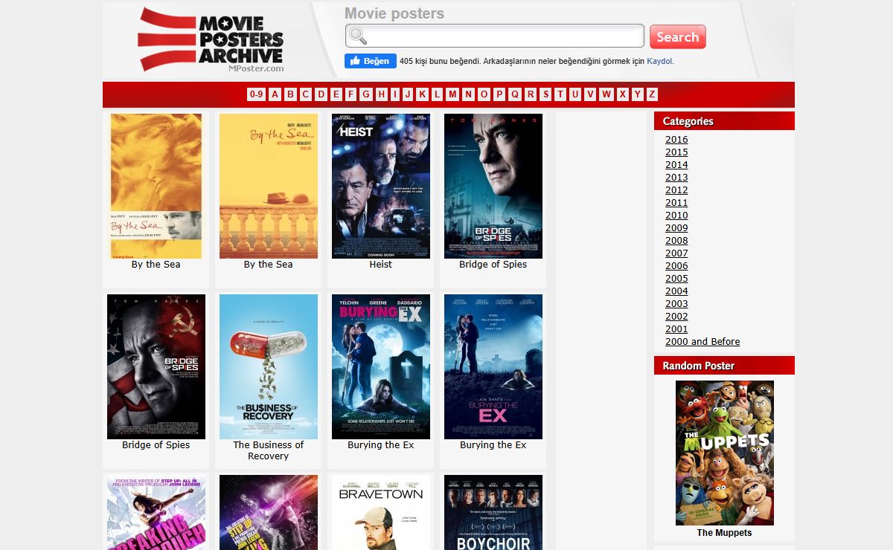Screen dimensions: 893x550
Task: Select letter J in alphabet bar
Action: tap(408, 94)
